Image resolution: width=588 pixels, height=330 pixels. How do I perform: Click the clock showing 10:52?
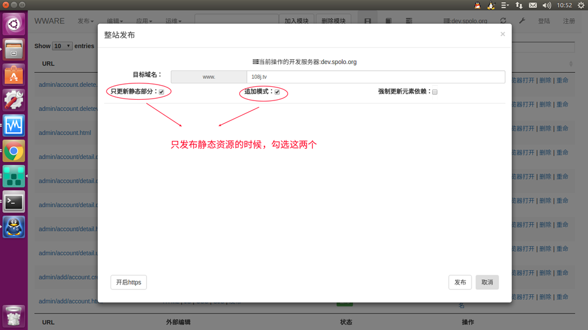click(x=564, y=5)
